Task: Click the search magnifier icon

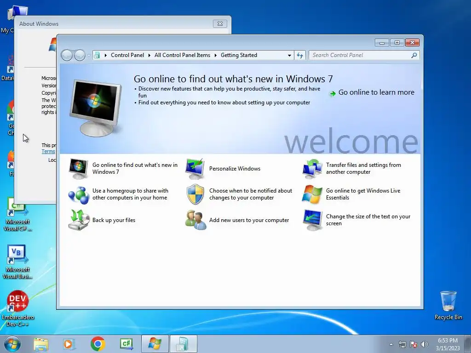Action: click(414, 55)
